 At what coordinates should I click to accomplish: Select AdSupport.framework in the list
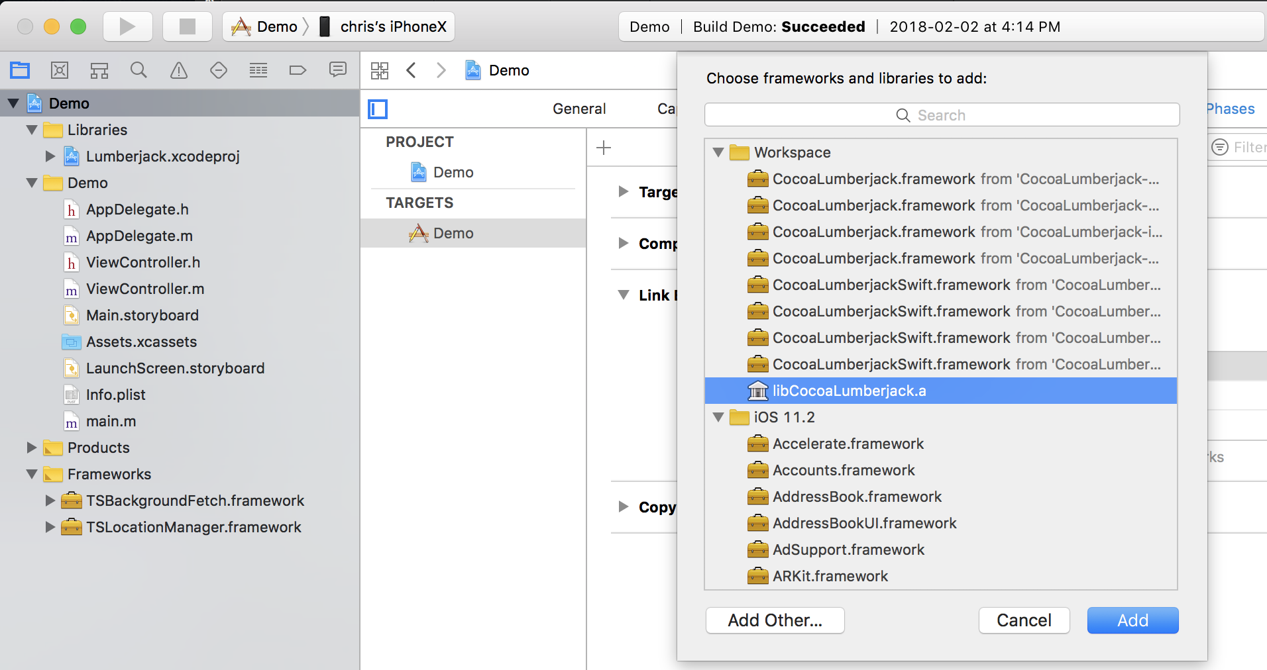click(x=941, y=550)
